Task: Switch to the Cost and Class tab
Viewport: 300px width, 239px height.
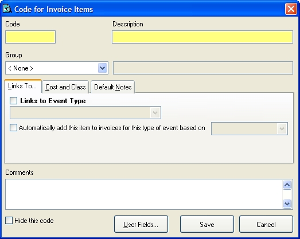Action: 65,87
